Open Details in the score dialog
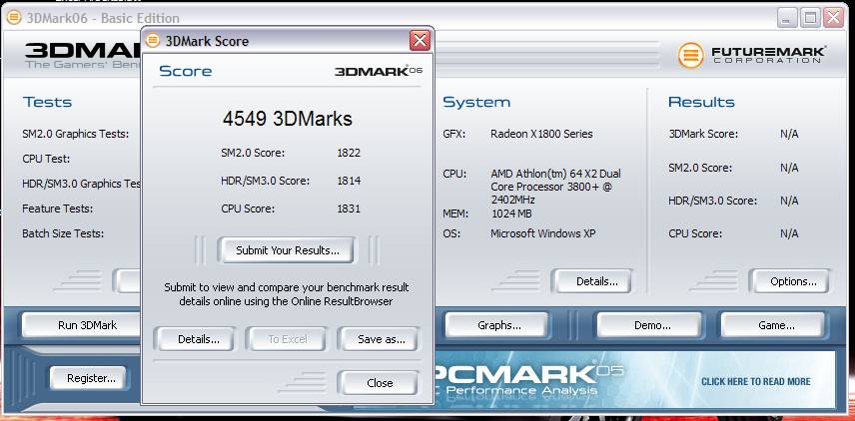 [x=198, y=339]
